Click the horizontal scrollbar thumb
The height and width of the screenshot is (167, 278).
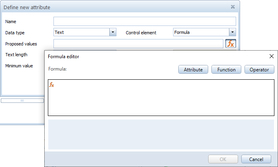click(22, 101)
